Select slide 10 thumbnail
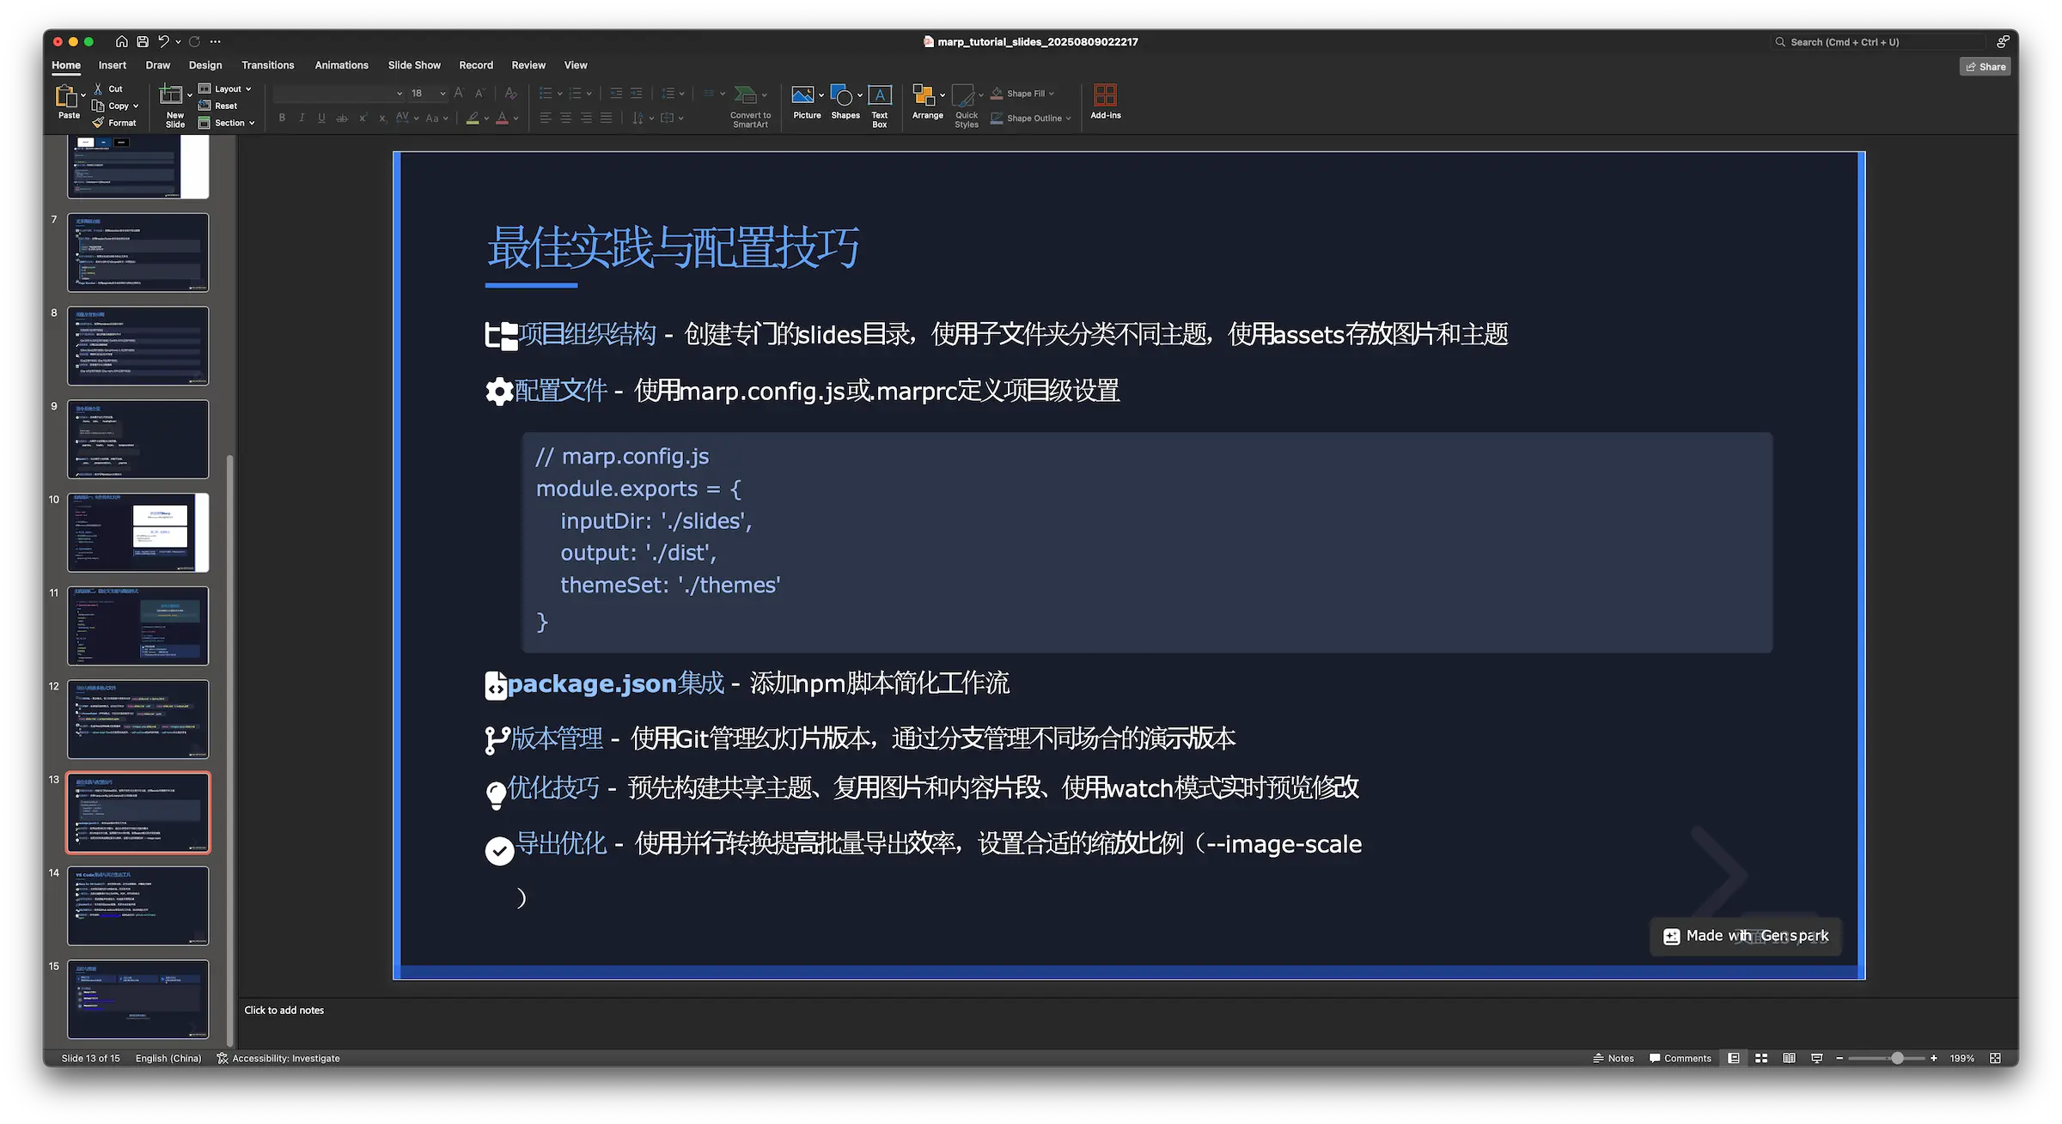Image resolution: width=2062 pixels, height=1124 pixels. coord(138,532)
